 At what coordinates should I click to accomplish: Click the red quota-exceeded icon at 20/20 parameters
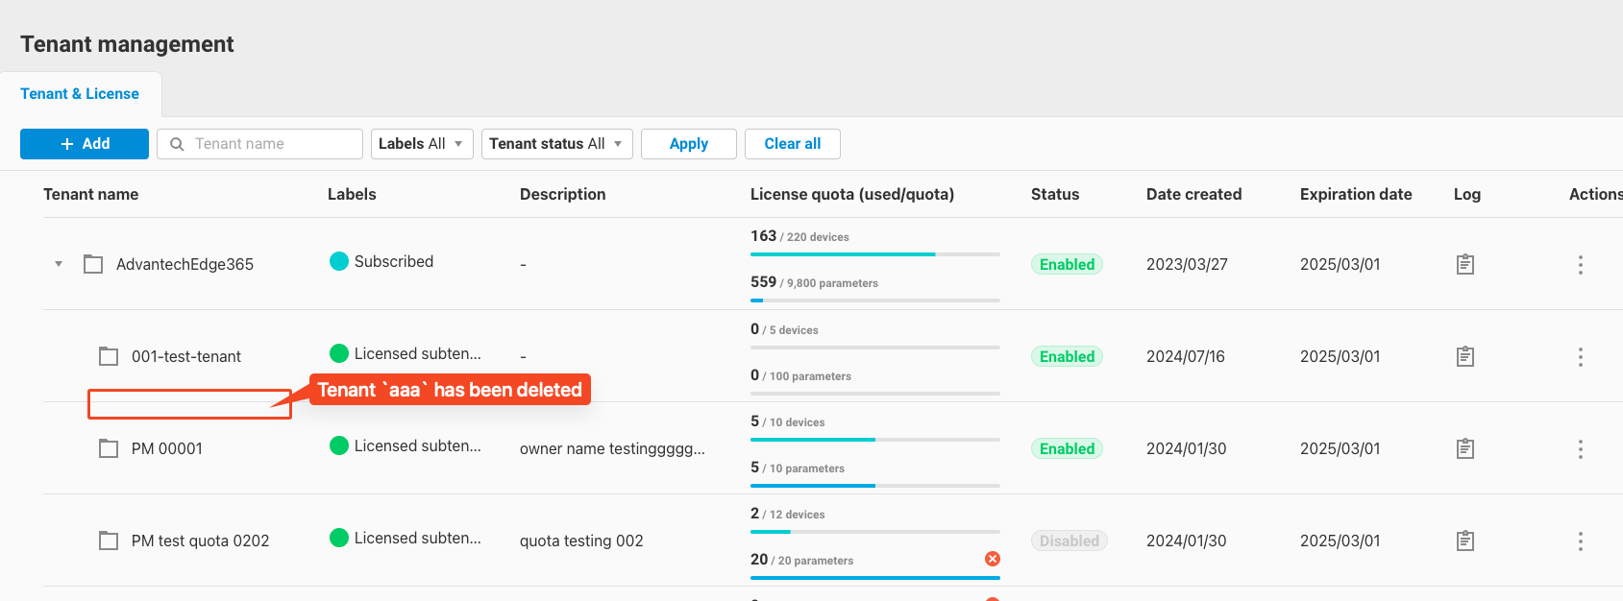tap(993, 559)
